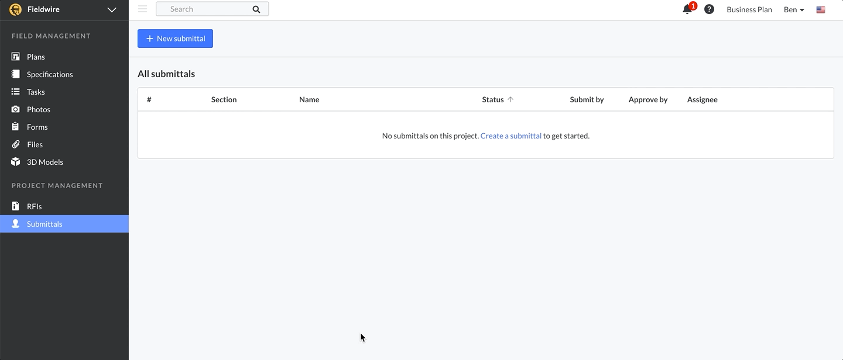Expand the Fieldwire project dropdown chevron
This screenshot has width=843, height=360.
tap(112, 10)
